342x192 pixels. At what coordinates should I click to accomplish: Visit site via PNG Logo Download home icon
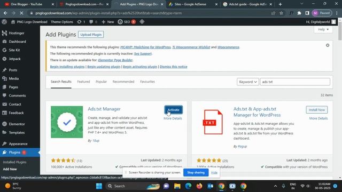[13, 22]
